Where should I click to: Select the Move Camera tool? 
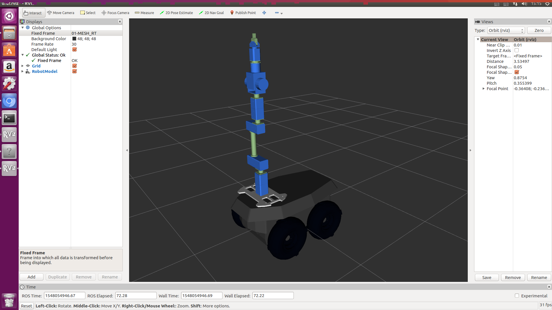[x=61, y=13]
